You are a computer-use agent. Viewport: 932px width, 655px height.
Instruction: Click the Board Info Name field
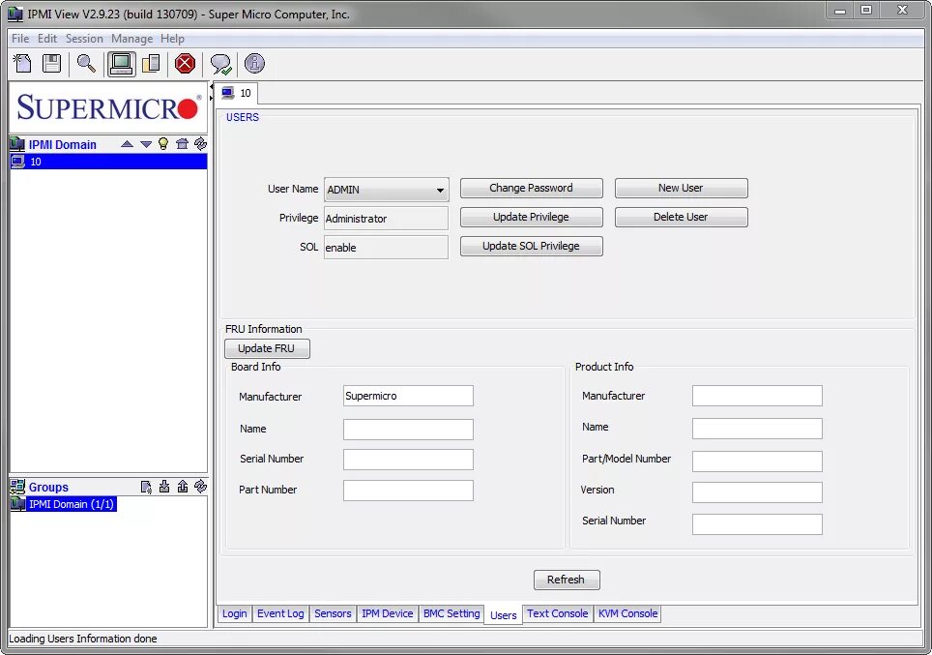coord(408,429)
